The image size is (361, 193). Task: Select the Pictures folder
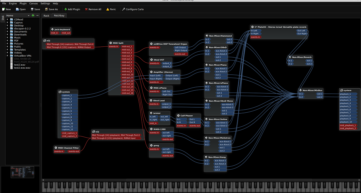click(19, 44)
